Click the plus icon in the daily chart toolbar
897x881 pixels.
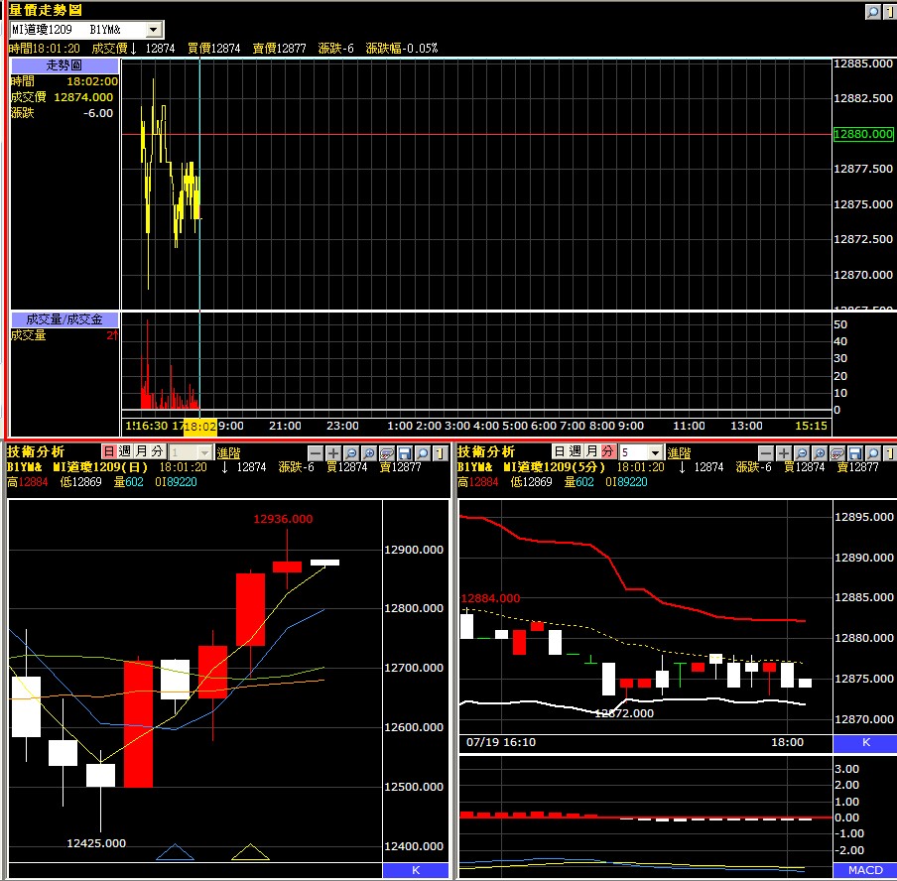point(333,453)
